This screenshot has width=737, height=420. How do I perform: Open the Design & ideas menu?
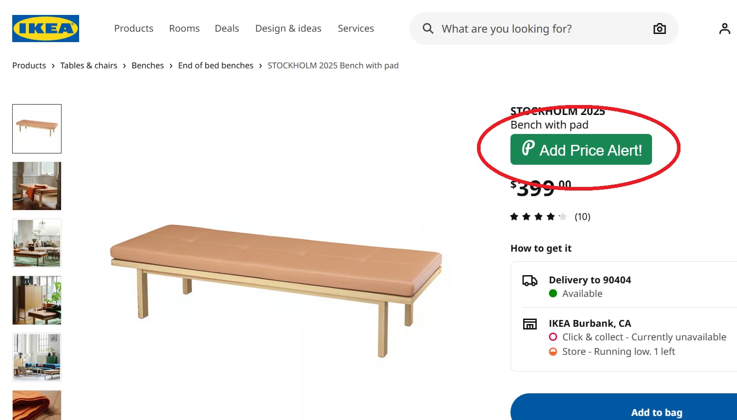click(288, 28)
